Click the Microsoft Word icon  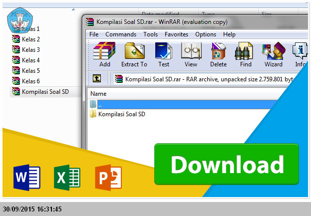(27, 178)
